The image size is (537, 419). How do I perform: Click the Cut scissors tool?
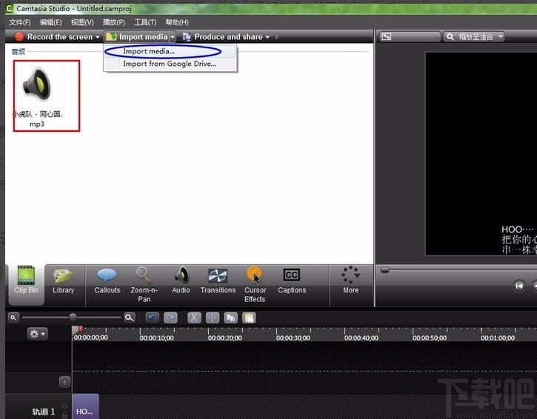click(194, 318)
